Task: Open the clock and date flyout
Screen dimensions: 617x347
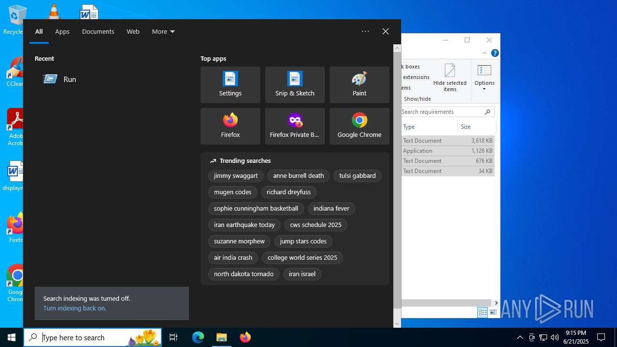Action: tap(576, 337)
